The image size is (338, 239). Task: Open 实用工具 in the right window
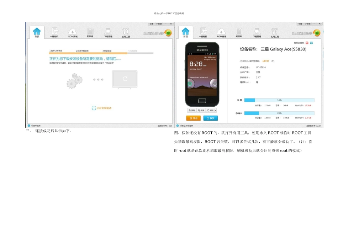pyautogui.click(x=275, y=32)
